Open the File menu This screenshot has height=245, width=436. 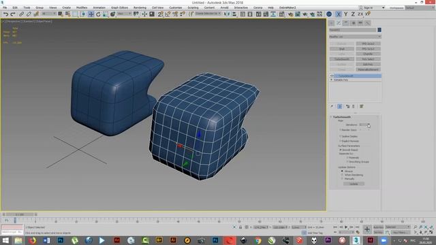(5, 7)
